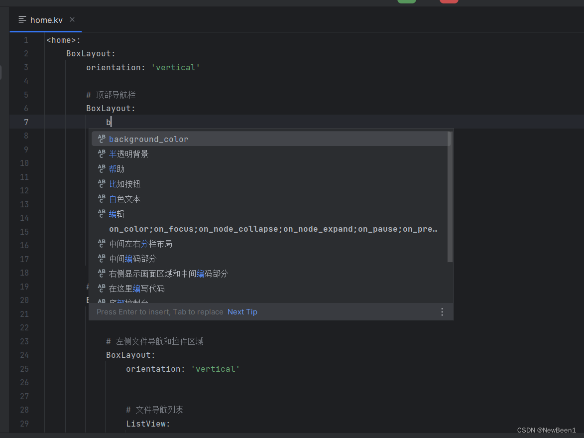The width and height of the screenshot is (584, 438).
Task: Switch to the home.kv tab
Action: tap(46, 20)
